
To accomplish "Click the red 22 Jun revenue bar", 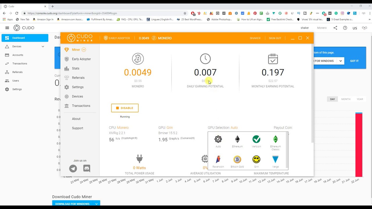I will pyautogui.click(x=359, y=145).
